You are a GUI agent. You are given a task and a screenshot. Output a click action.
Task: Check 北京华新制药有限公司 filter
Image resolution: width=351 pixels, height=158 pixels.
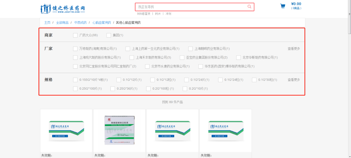[239, 58]
